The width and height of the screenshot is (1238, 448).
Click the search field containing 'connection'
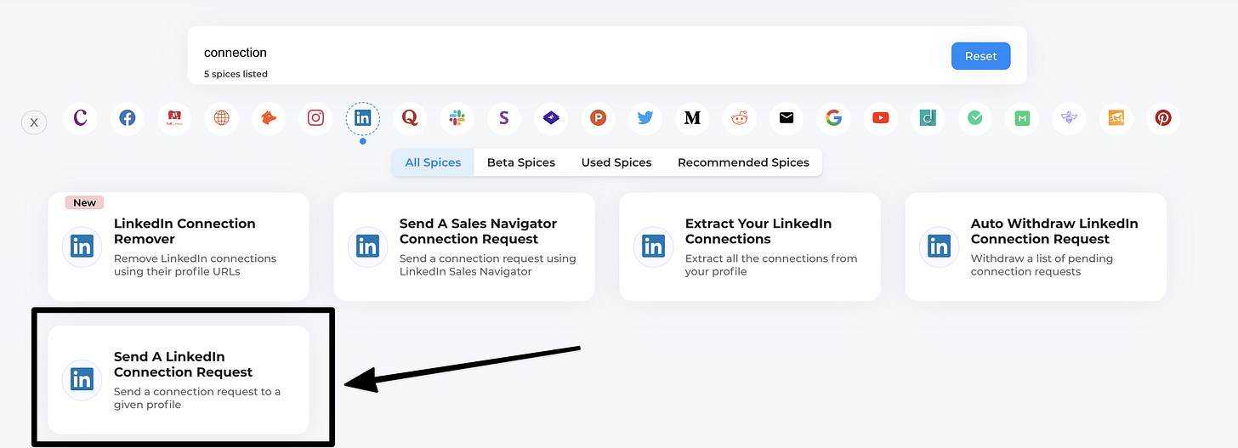pyautogui.click(x=570, y=53)
